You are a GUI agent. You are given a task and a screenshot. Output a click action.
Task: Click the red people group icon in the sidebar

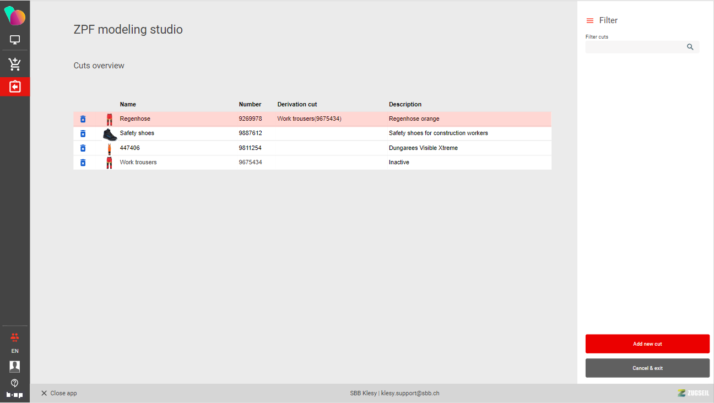(x=15, y=337)
